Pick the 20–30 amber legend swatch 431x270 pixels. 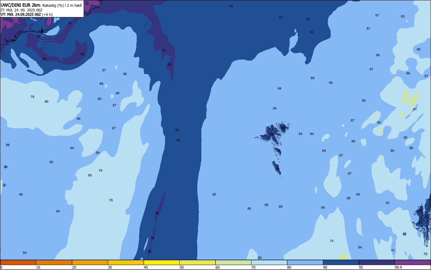point(90,262)
